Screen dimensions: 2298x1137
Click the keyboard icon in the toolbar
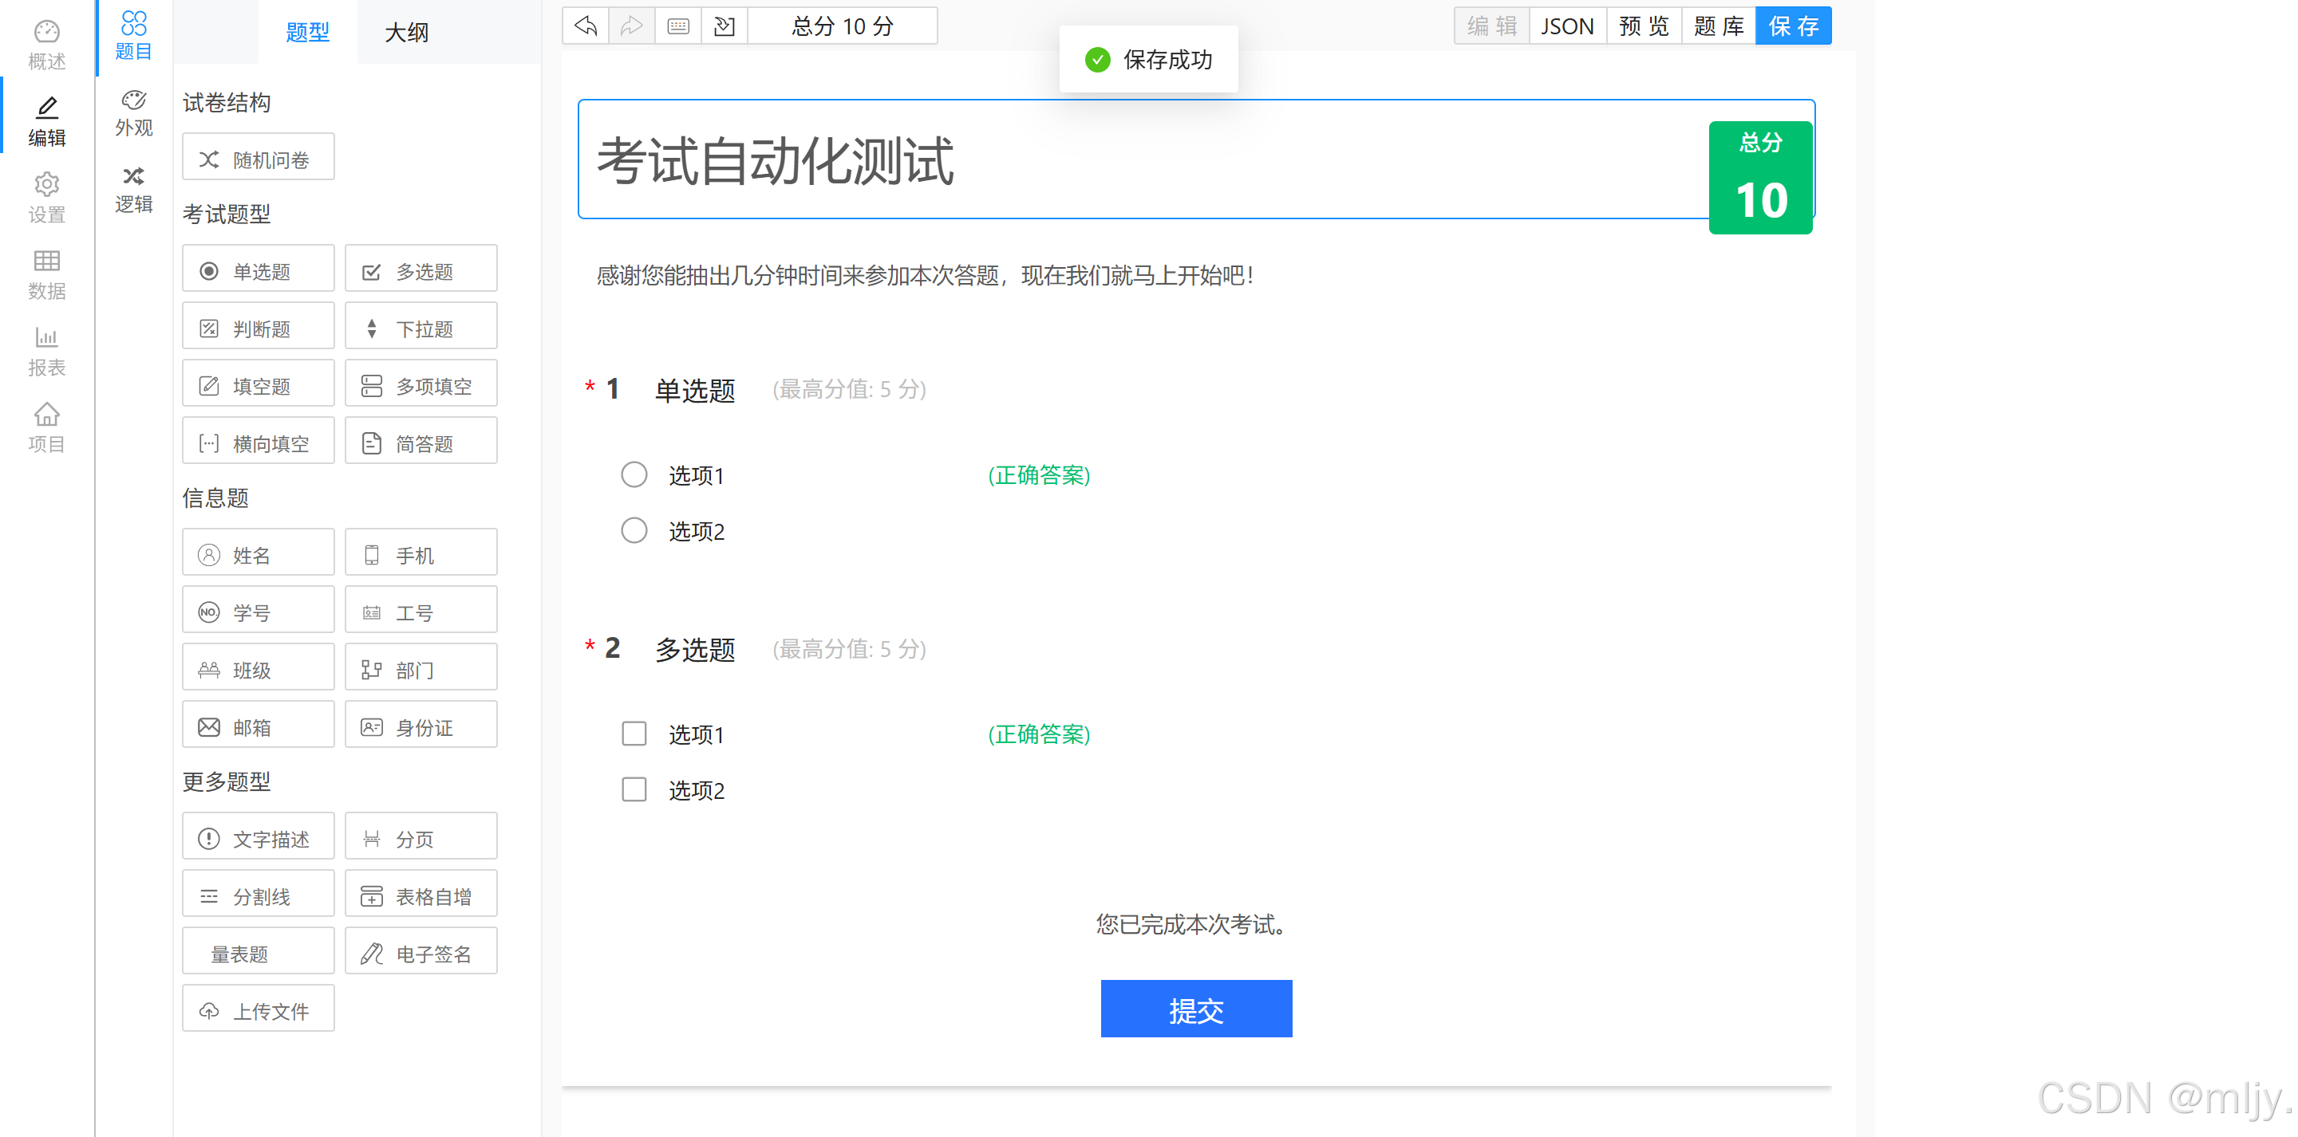(678, 26)
